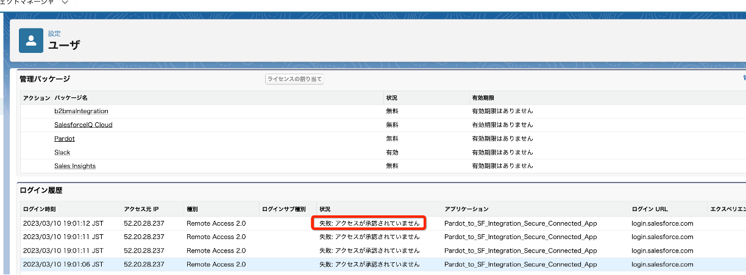Click the アクセス元 IP column header
The height and width of the screenshot is (275, 746).
click(141, 209)
